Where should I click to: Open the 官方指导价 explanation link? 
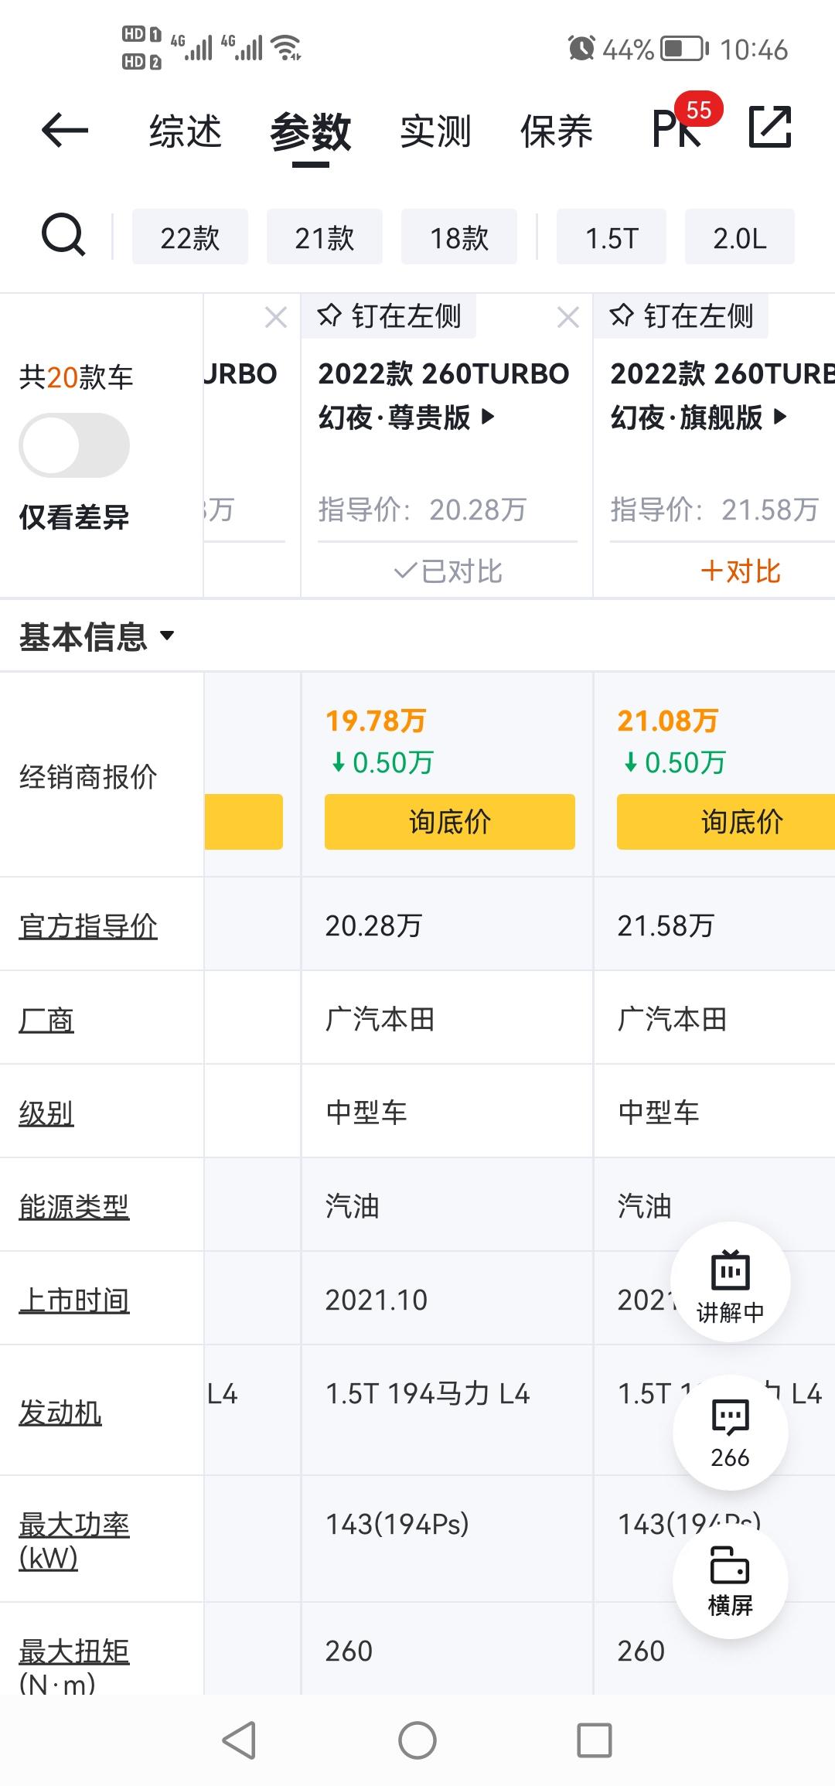(88, 925)
